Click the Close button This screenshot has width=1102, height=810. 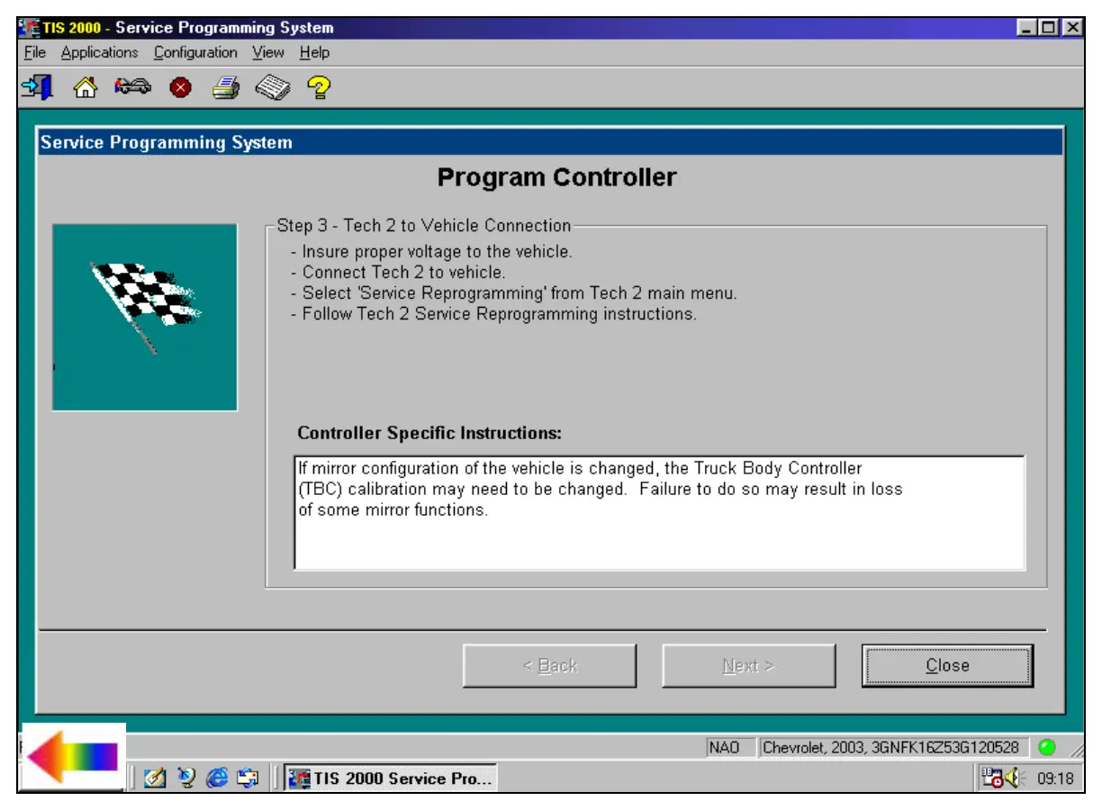point(947,666)
